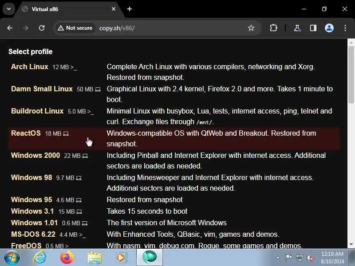Click 'The first version of Microsoft Windows' text
Viewport: 355px width, 266px height.
click(166, 223)
